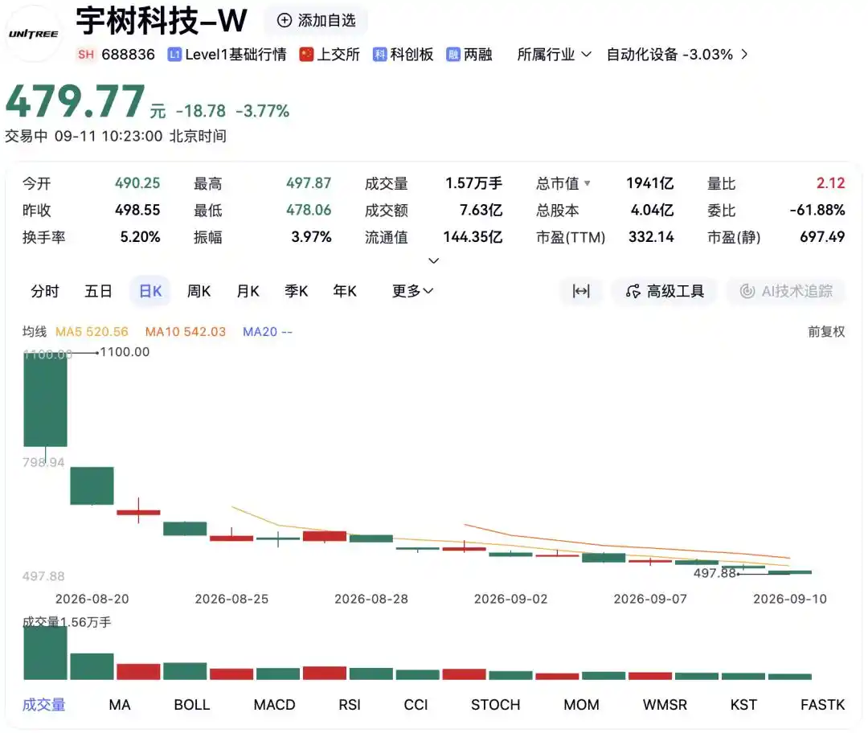Click the SH market tag

click(x=86, y=55)
